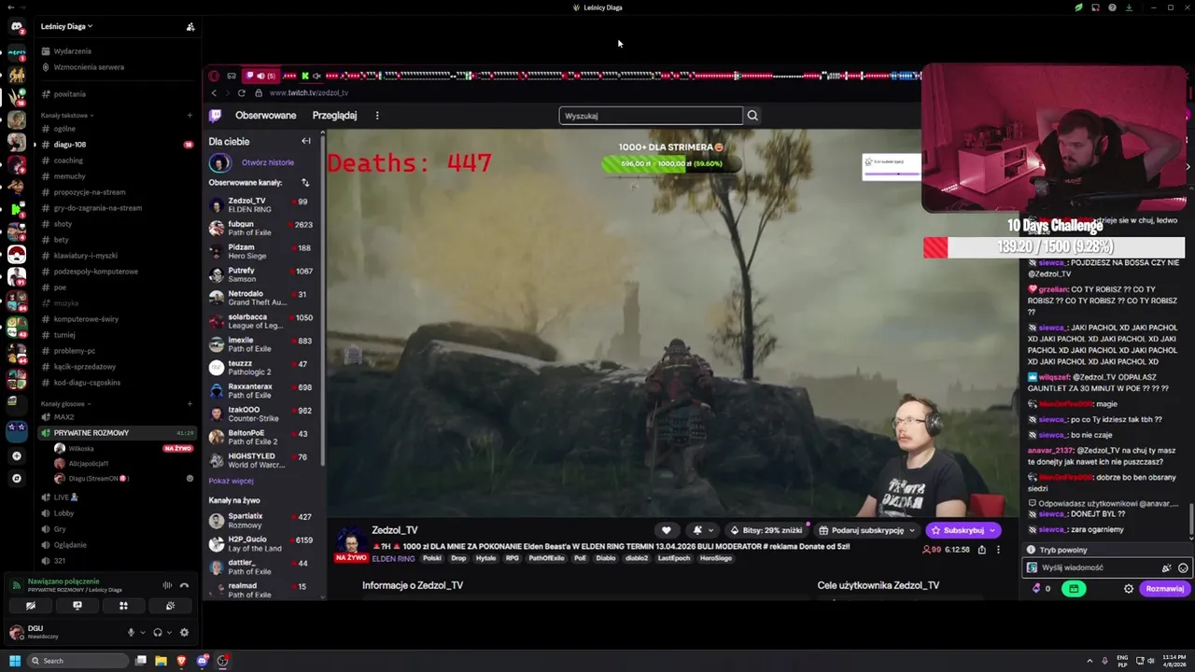Open more options dots below Subskrybuj
Viewport: 1195px width, 672px height.
click(x=997, y=550)
